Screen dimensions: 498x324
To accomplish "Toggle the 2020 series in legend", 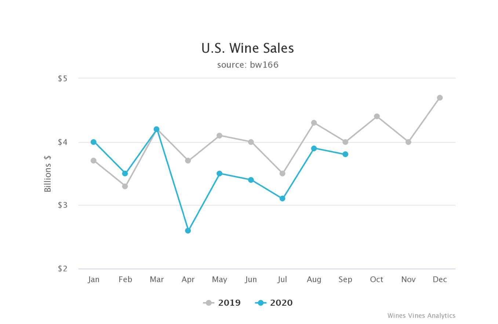I will tap(274, 303).
